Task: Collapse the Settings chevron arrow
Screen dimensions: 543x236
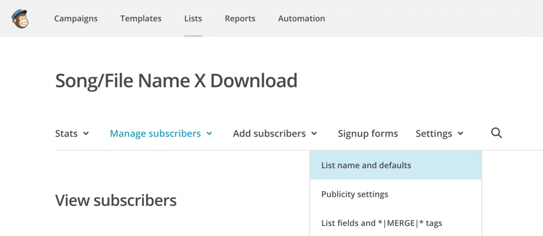Action: click(460, 134)
